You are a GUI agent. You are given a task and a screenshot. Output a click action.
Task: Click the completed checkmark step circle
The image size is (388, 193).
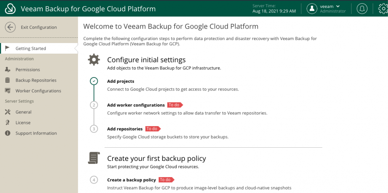[94, 81]
